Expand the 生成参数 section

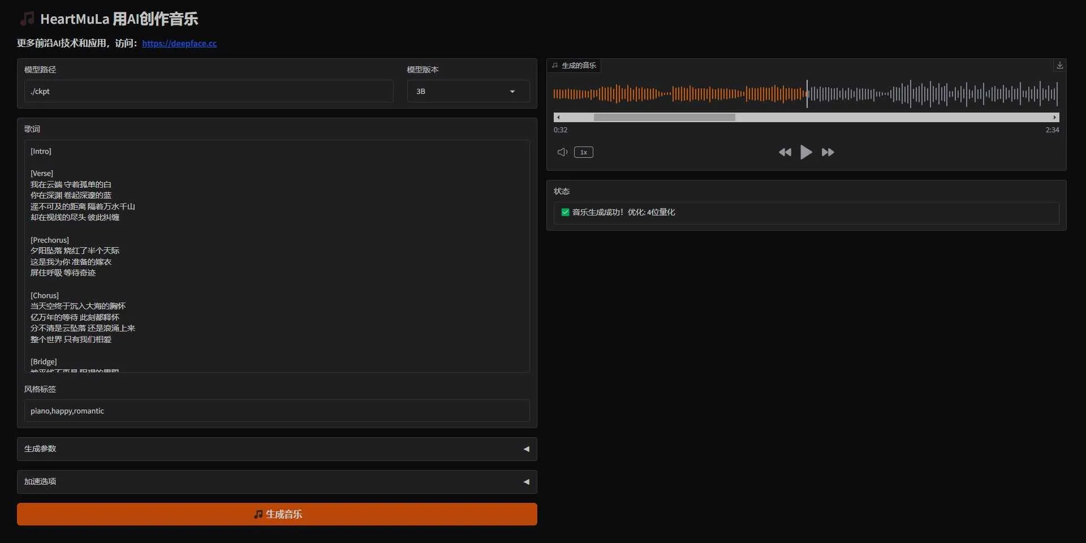(277, 449)
